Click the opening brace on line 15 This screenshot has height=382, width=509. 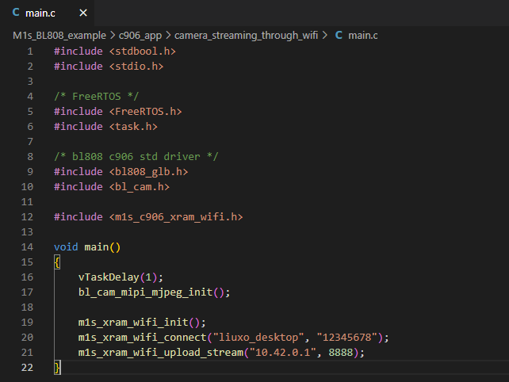pos(57,262)
